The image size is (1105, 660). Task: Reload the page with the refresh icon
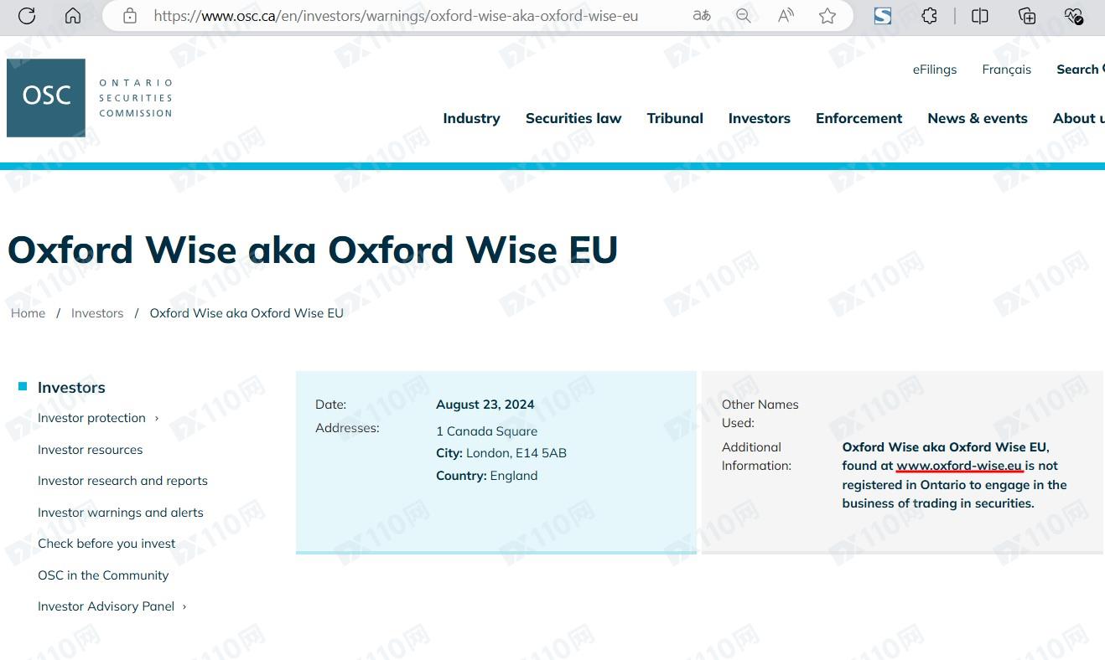27,15
